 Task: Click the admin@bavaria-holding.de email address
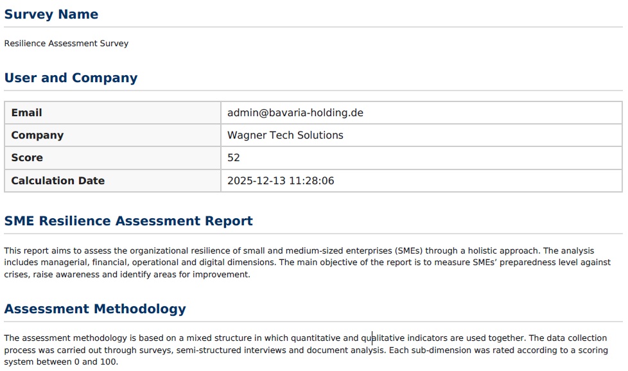point(295,113)
